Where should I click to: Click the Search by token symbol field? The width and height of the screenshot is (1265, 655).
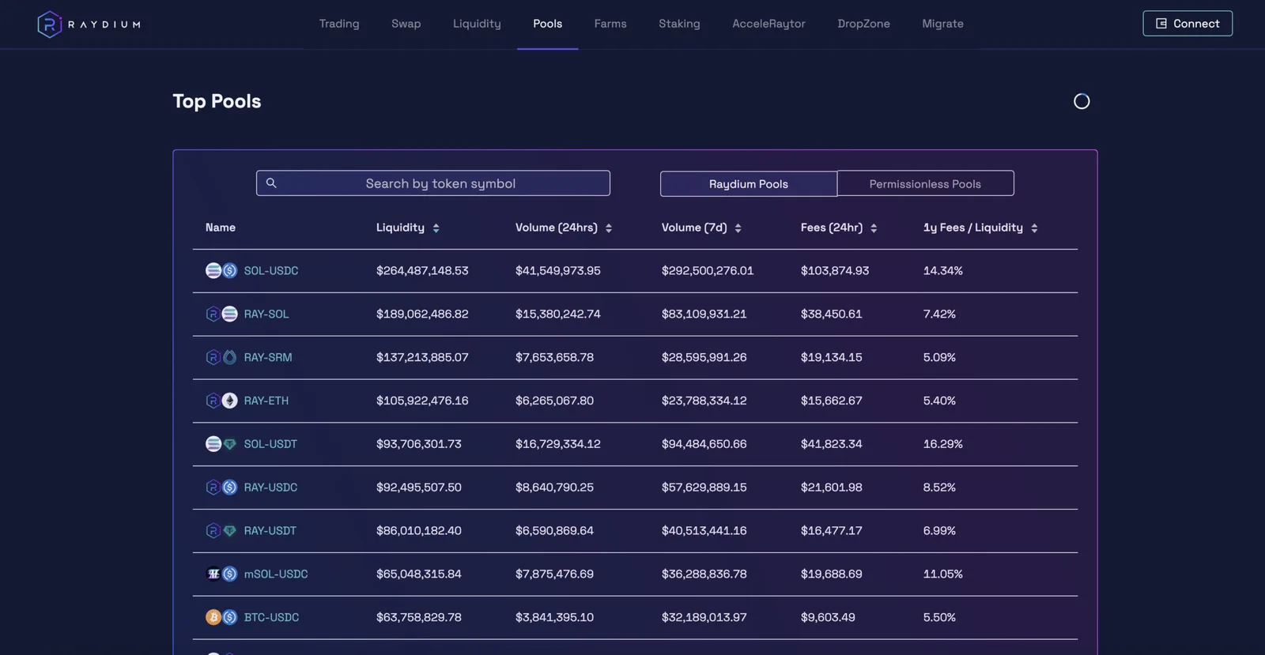tap(433, 183)
